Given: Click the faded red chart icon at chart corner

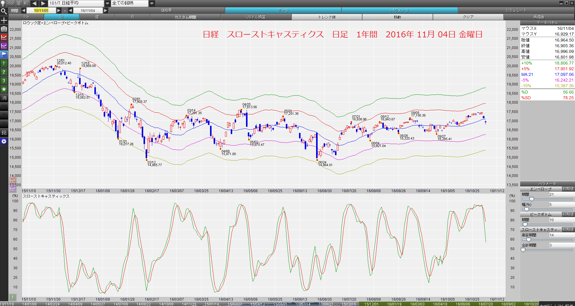Looking at the screenshot, I should (13, 180).
